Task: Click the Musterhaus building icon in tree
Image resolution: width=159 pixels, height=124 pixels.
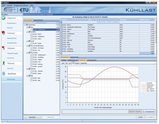Action: 27,25
